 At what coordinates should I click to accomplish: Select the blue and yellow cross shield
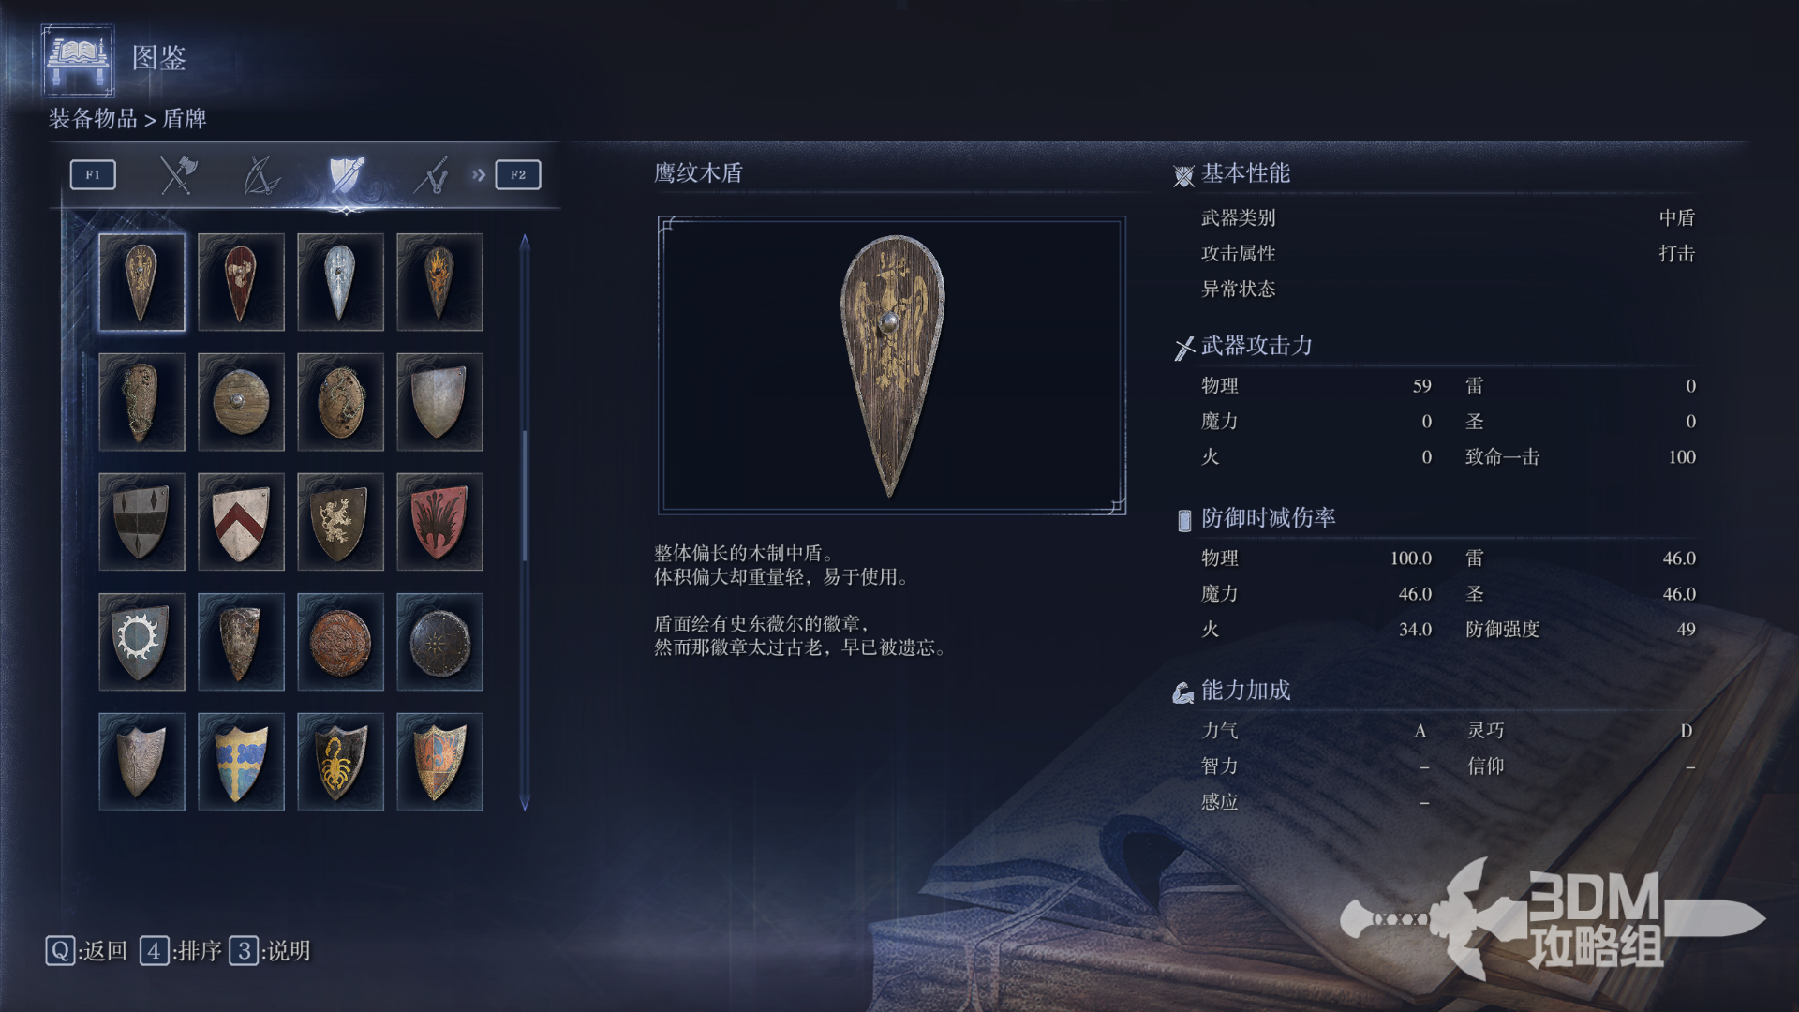pyautogui.click(x=241, y=762)
